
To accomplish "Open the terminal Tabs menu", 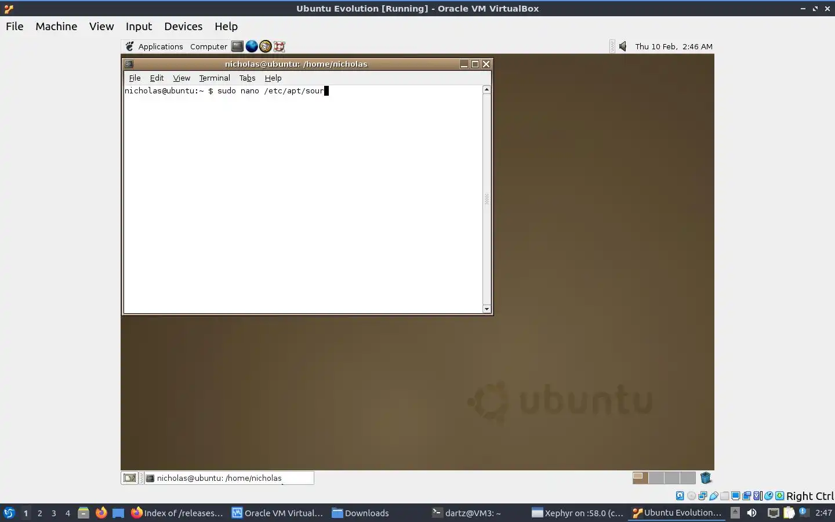I will tap(247, 78).
